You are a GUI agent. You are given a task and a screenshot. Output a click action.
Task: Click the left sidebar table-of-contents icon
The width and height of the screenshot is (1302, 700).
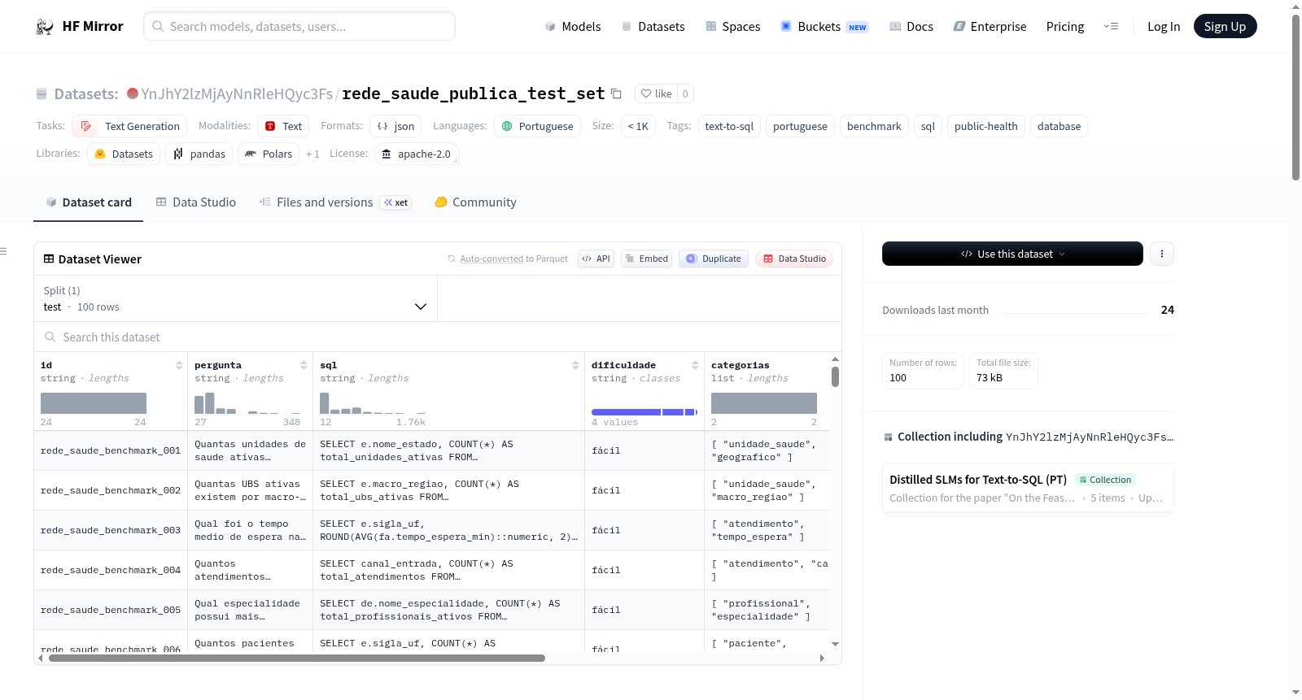coord(3,251)
